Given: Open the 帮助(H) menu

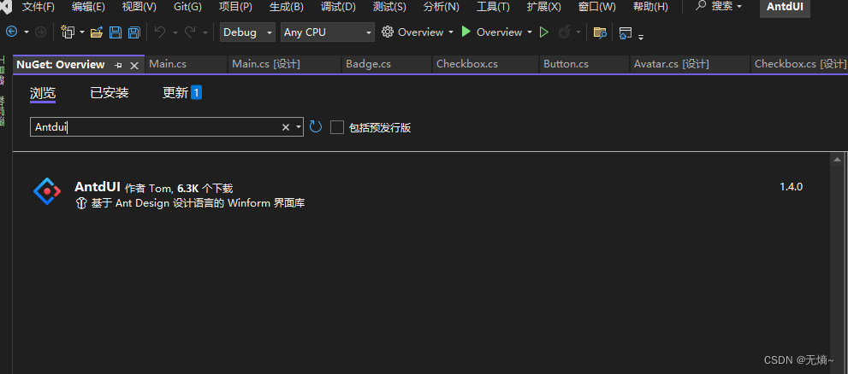Looking at the screenshot, I should point(650,7).
